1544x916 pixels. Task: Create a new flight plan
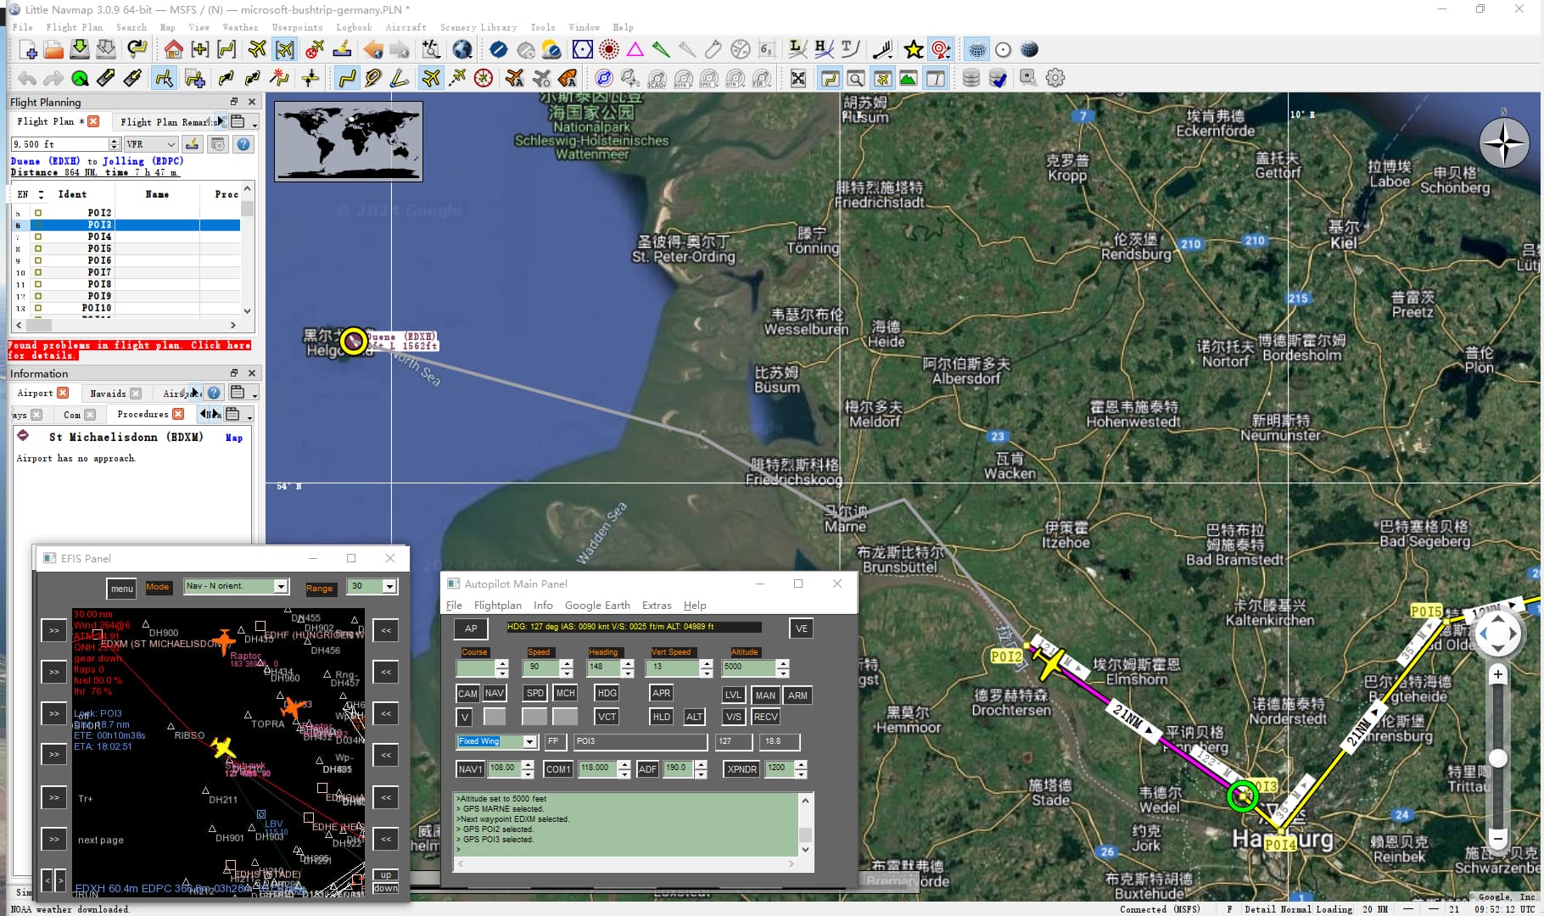27,50
